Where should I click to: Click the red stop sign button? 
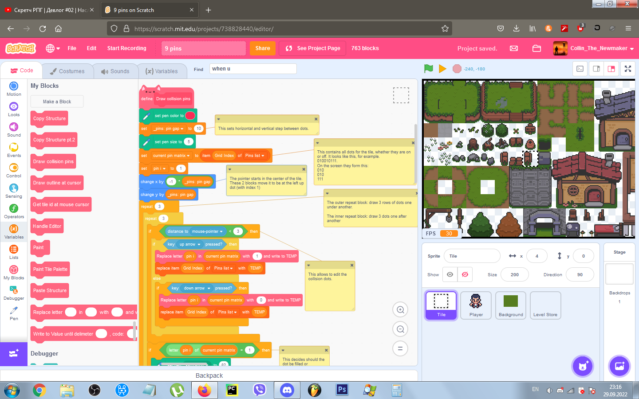click(x=457, y=69)
